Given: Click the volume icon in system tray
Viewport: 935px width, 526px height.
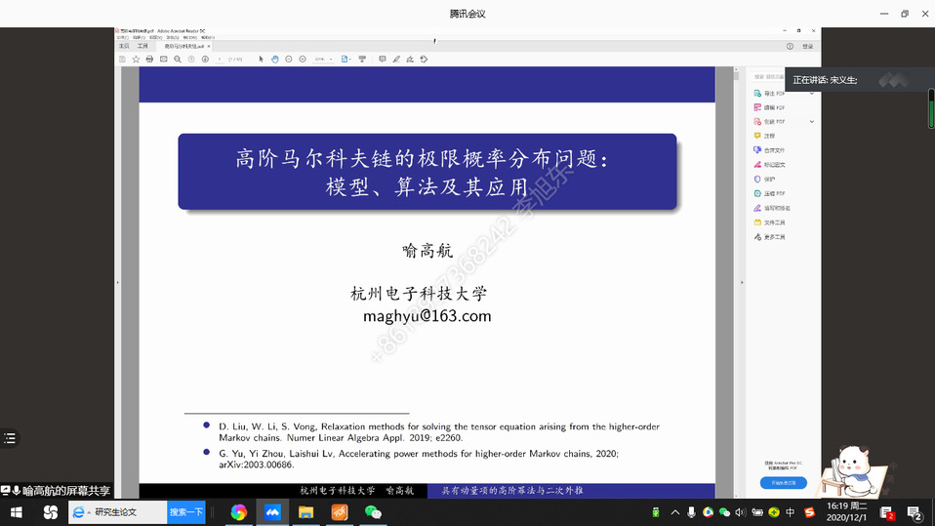Looking at the screenshot, I should coord(740,512).
